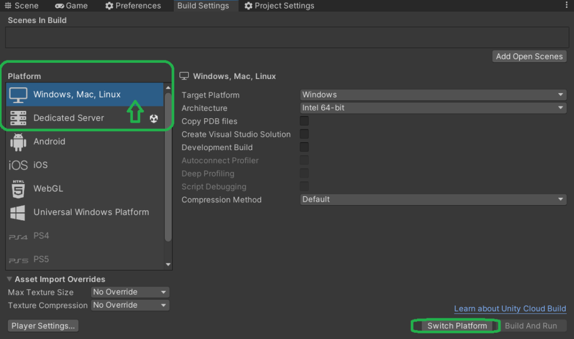
Task: Enable Create Visual Studio Solution
Action: point(304,133)
